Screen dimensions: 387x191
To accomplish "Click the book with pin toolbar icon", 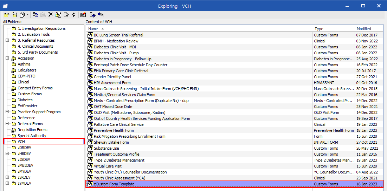I will pyautogui.click(x=83, y=15).
